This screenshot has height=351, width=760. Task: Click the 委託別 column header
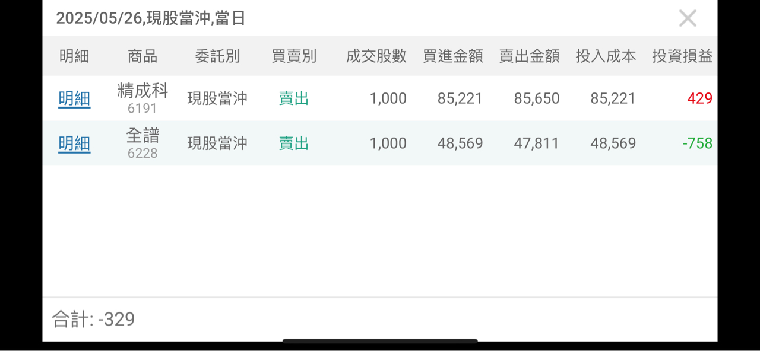click(217, 56)
